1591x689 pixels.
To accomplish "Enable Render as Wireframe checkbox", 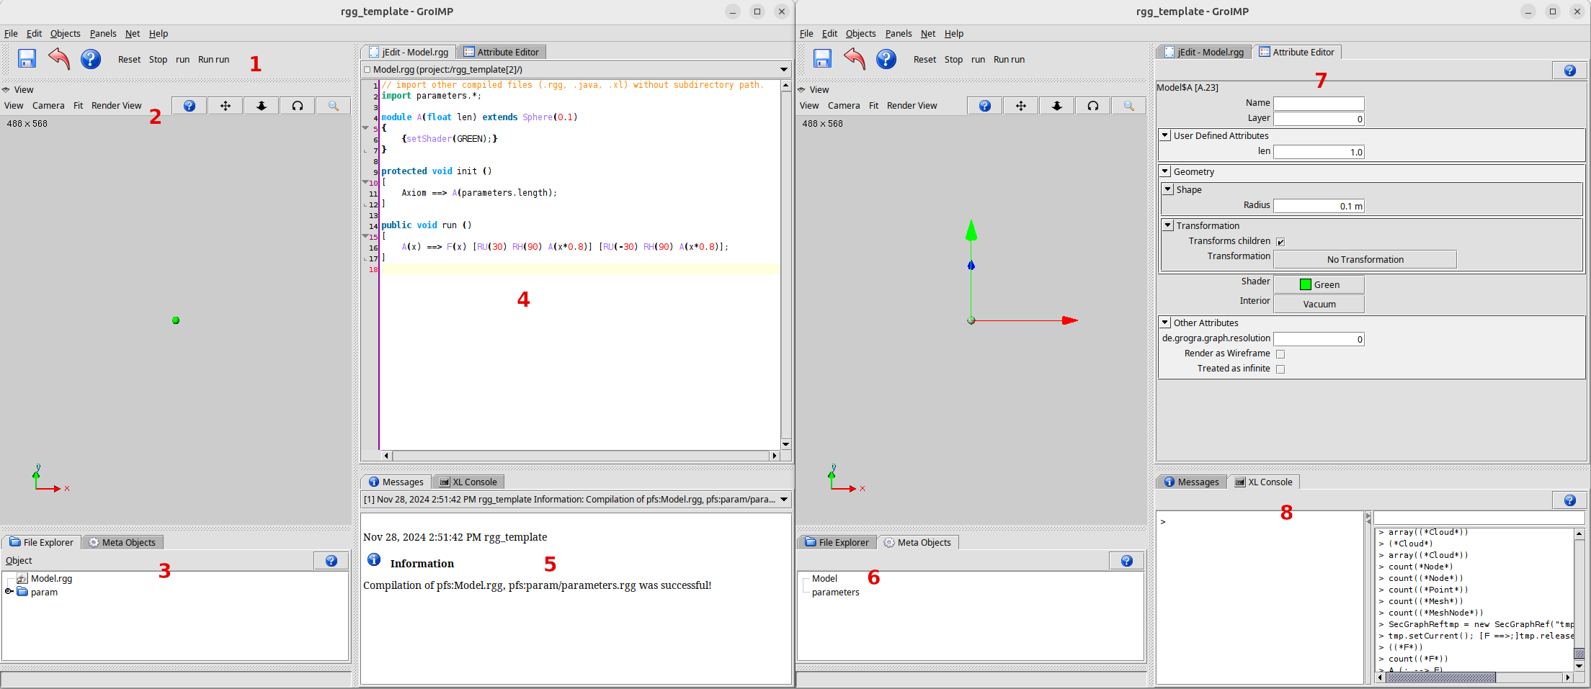I will coord(1280,354).
